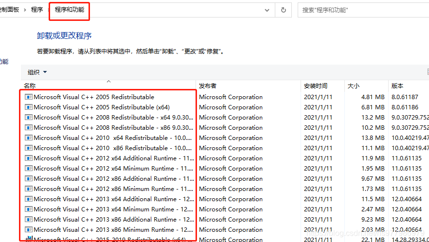Click the icon of 2012 x86 Additional Runtime
This screenshot has width=429, height=242.
pyautogui.click(x=28, y=178)
